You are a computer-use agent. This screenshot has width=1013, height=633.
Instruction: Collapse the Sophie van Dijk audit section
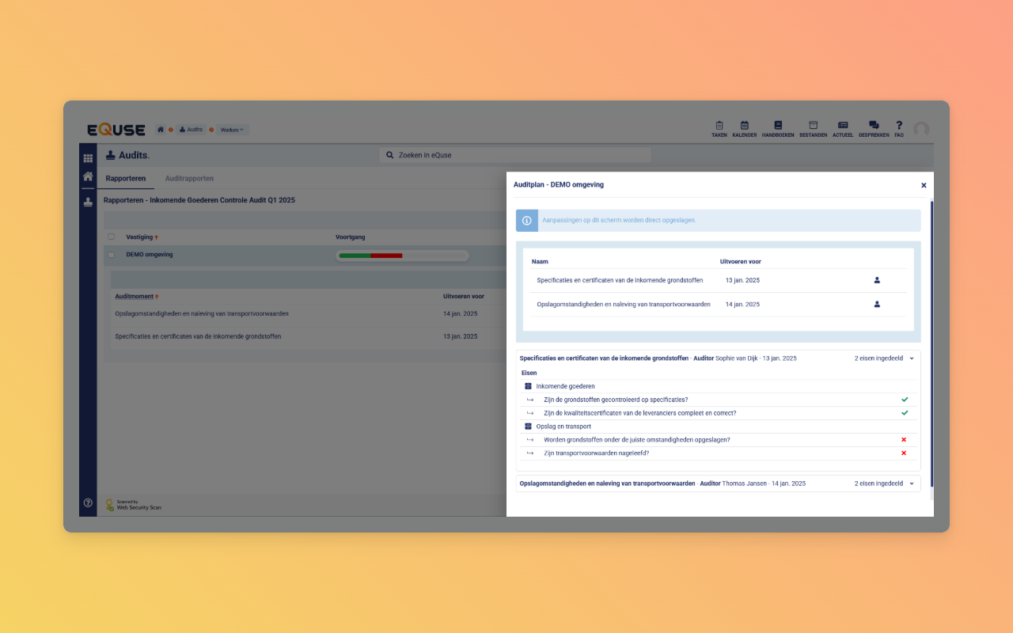click(x=912, y=358)
